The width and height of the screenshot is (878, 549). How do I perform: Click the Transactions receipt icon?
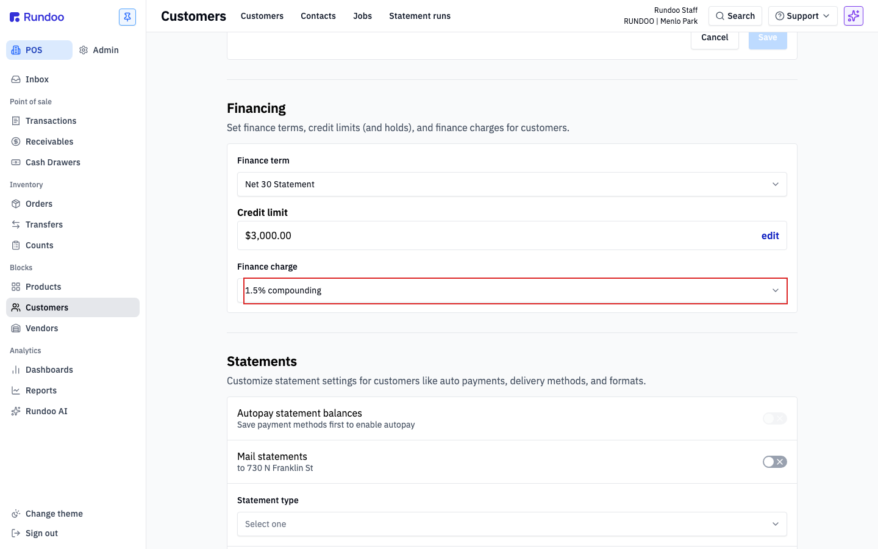(16, 121)
